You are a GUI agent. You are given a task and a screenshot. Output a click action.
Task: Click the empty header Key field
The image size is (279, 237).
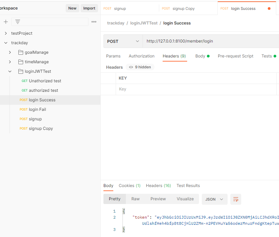click(x=196, y=89)
